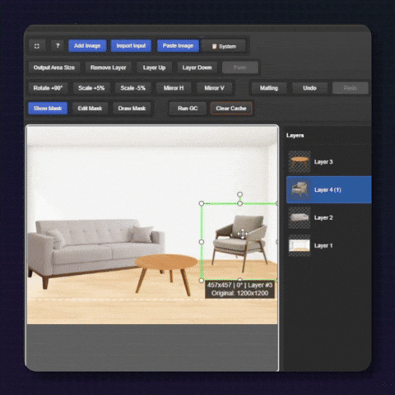Click the Layer 1 room thumbnail
The width and height of the screenshot is (395, 395).
[300, 245]
